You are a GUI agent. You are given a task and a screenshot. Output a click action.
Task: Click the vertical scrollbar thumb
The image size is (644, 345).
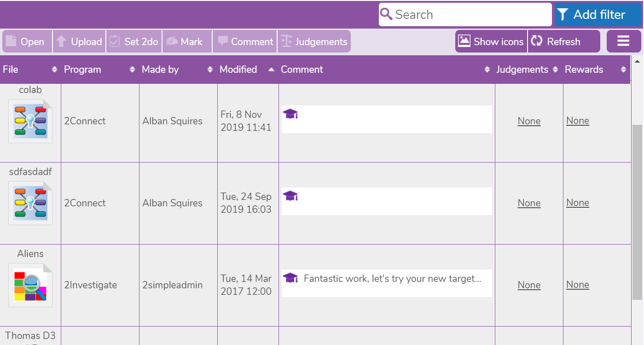click(x=637, y=212)
